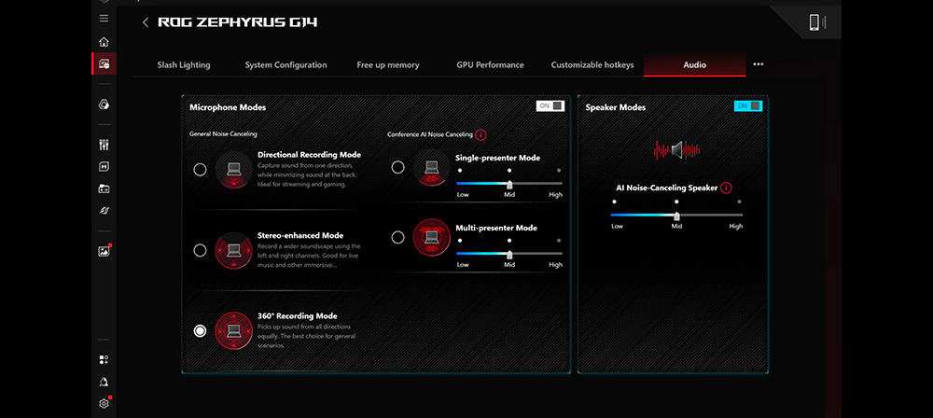Click the phone link icon at top right
The height and width of the screenshot is (418, 933).
pyautogui.click(x=817, y=22)
